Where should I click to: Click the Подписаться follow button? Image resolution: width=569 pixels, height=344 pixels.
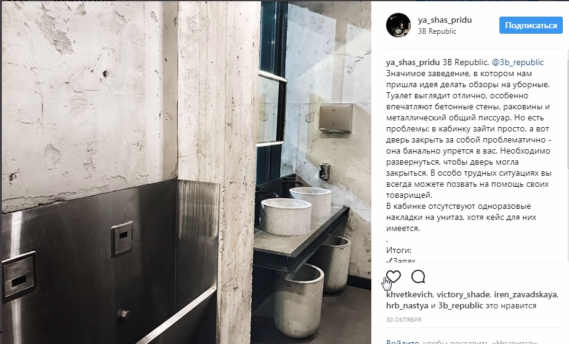[531, 25]
